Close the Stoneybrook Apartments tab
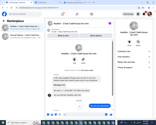 (x=89, y=2)
